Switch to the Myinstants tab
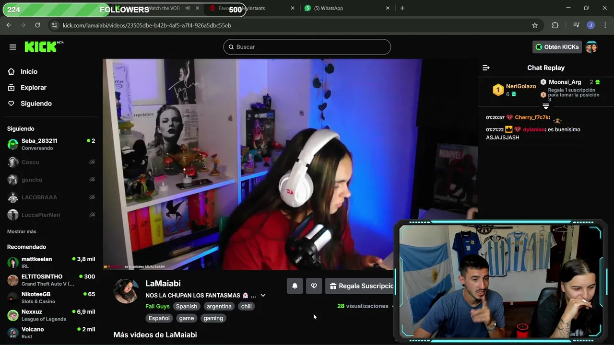614x345 pixels. pos(253,8)
